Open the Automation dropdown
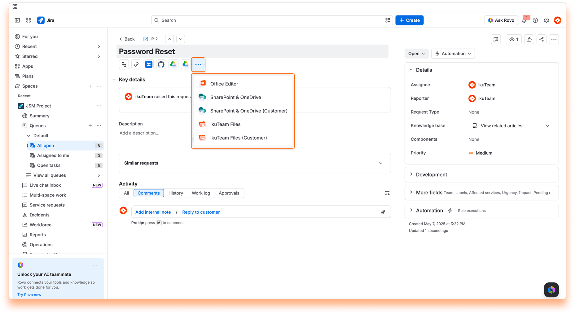This screenshot has height=314, width=575. (x=453, y=54)
